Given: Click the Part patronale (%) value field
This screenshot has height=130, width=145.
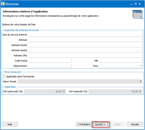Looking at the screenshot, I should point(45,91).
